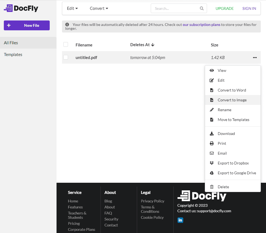Click the Word document icon in the menu
The image size is (266, 233).
coord(212,90)
